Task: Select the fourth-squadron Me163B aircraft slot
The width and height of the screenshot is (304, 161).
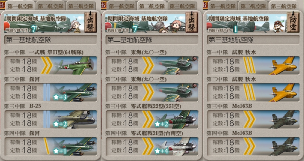Action: click(253, 147)
